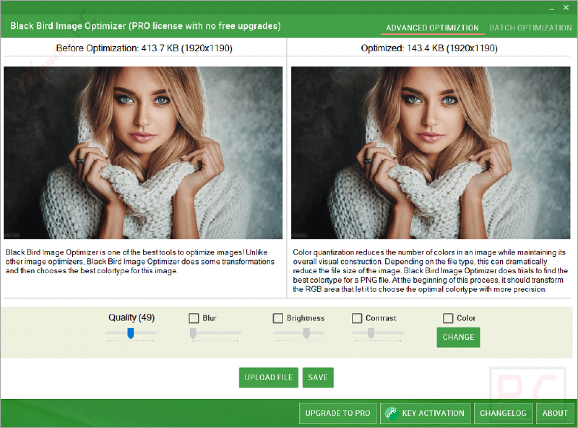
Task: Click the 'Color quantization reduces' description text
Action: (x=430, y=271)
